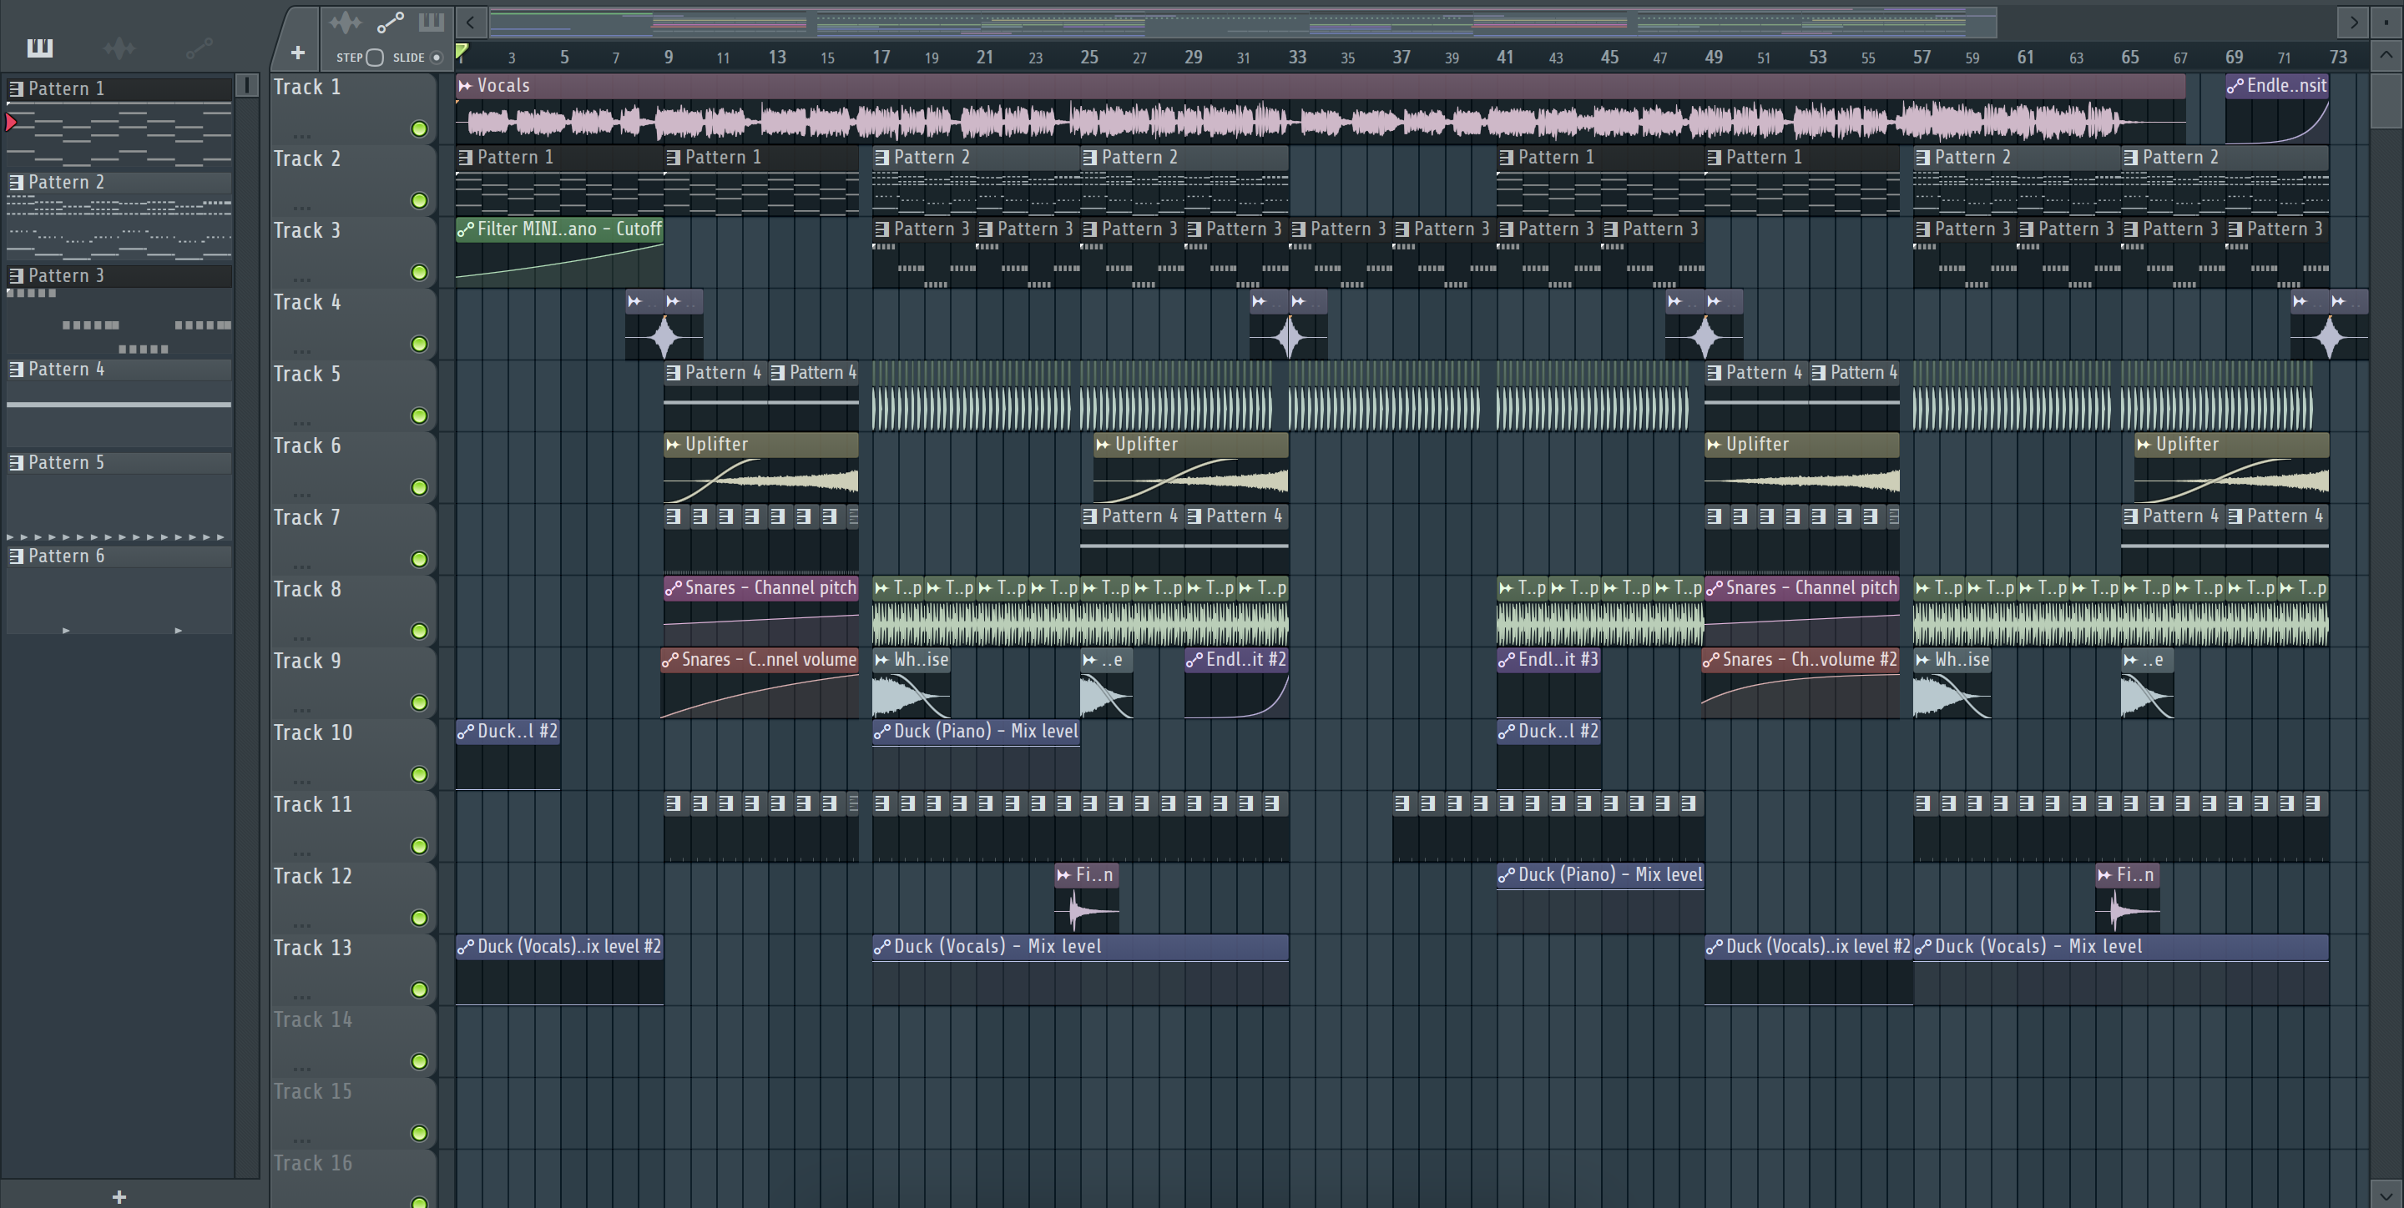Focus automation clips via the node-line icon

click(x=390, y=22)
